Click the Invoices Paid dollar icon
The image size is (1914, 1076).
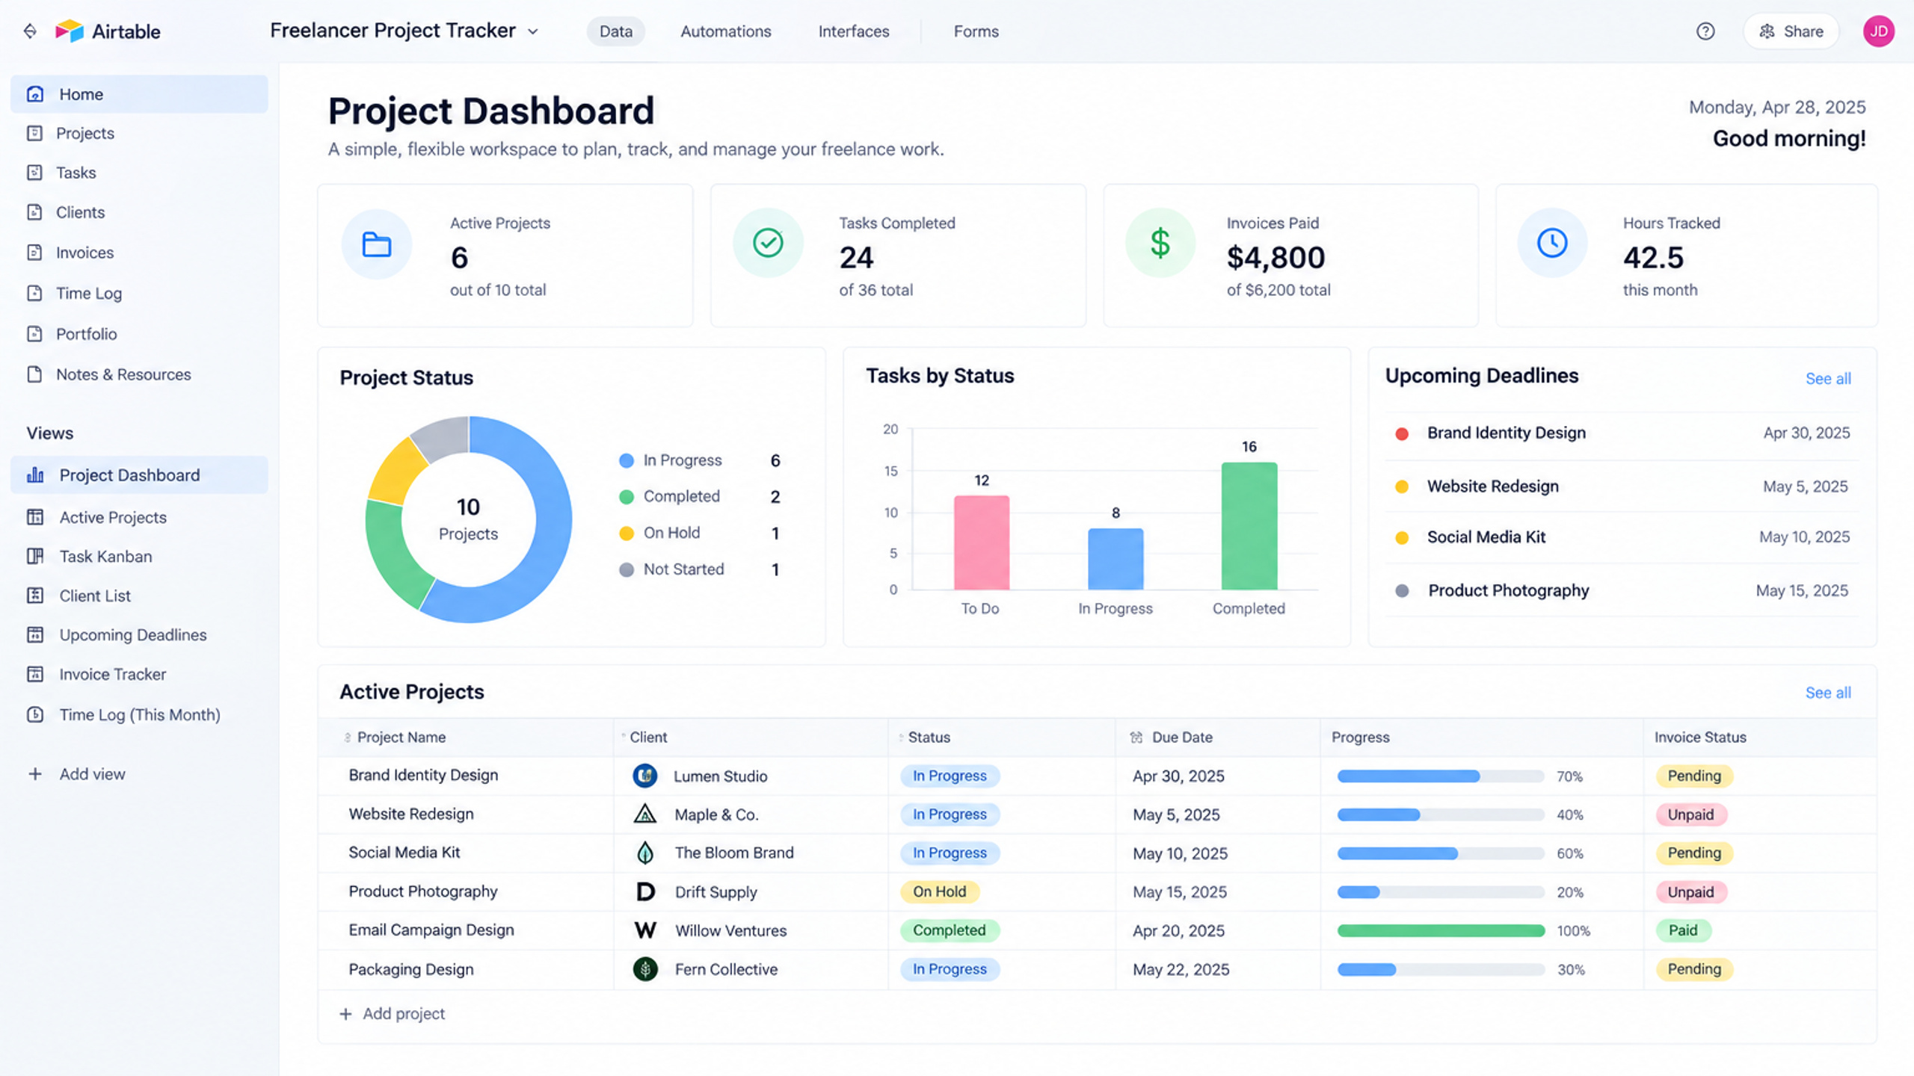[1160, 243]
